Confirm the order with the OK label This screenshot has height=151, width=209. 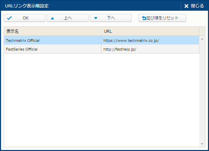point(26,18)
